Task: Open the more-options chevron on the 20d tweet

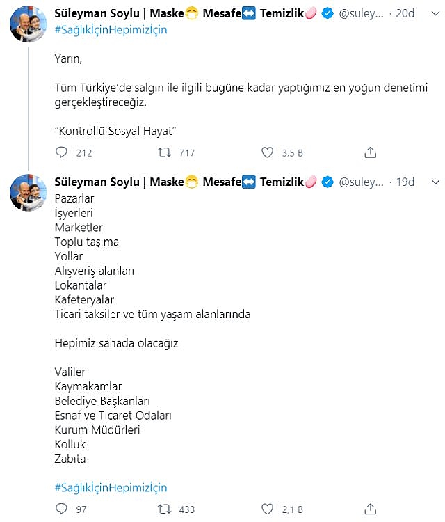Action: (435, 14)
